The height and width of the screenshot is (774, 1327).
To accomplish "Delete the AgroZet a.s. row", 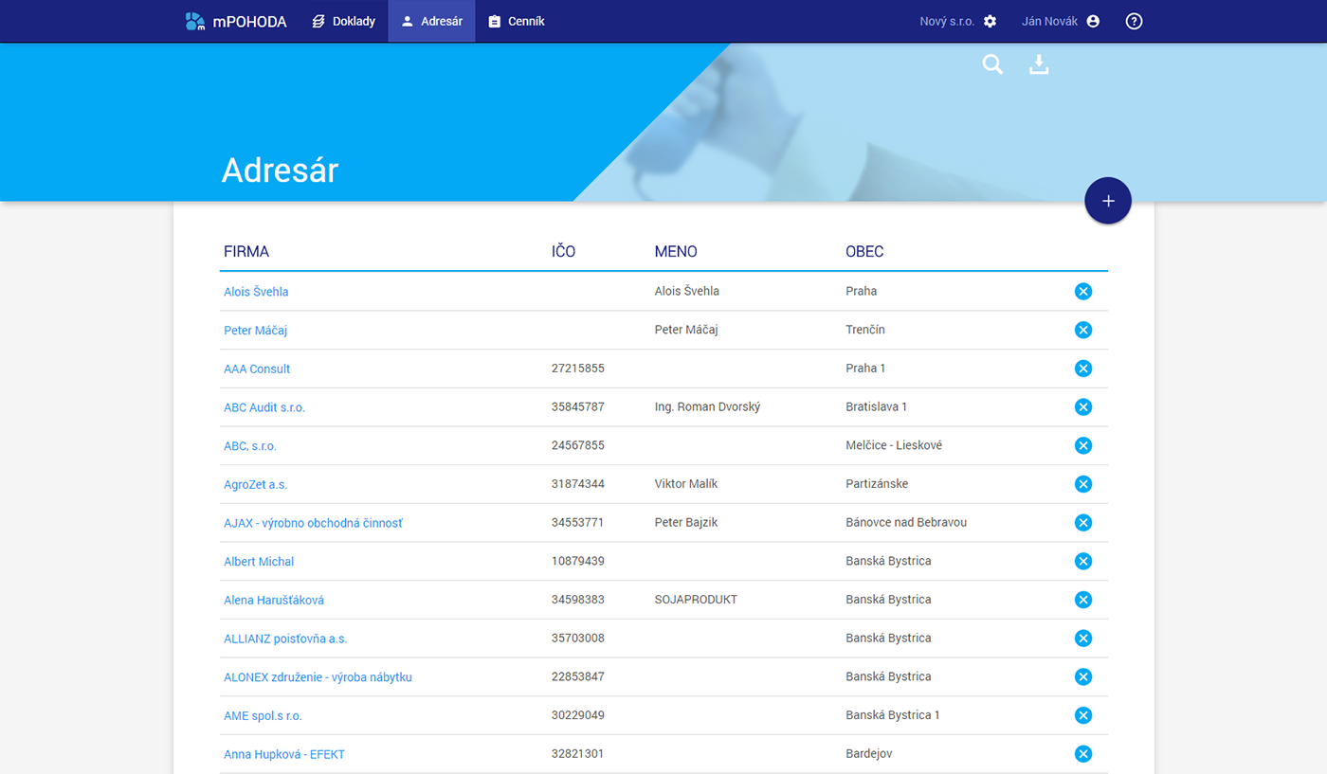I will click(1083, 484).
